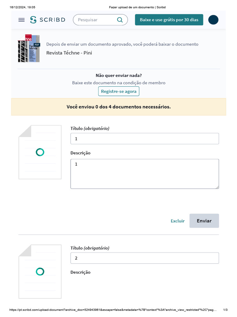The height and width of the screenshot is (317, 237).
Task: Click the Título field containing 2
Action: coord(145,258)
